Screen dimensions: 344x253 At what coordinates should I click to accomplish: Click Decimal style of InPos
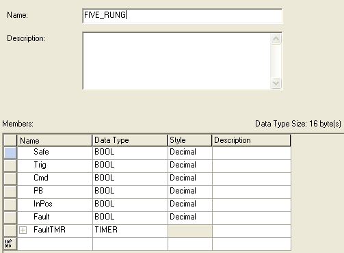tap(183, 204)
